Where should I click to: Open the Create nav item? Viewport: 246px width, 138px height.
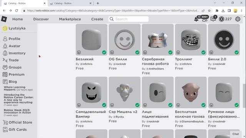click(97, 19)
